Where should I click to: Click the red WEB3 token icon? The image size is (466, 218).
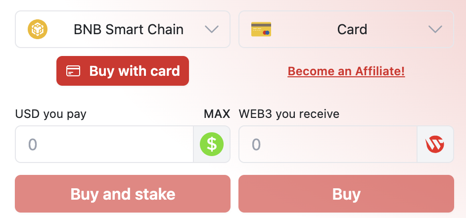435,144
